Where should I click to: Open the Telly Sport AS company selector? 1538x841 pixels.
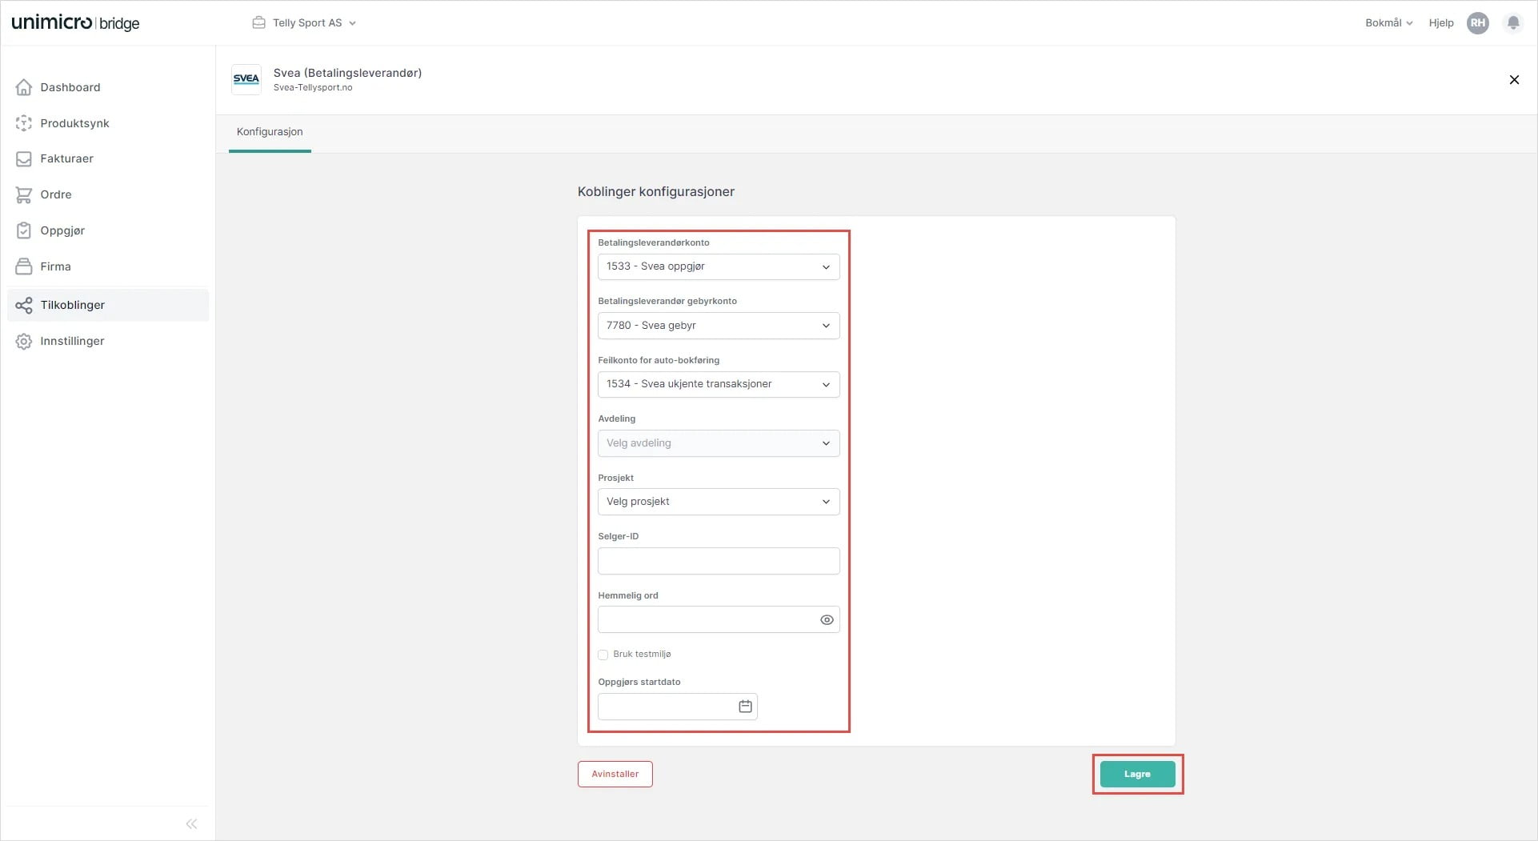305,23
